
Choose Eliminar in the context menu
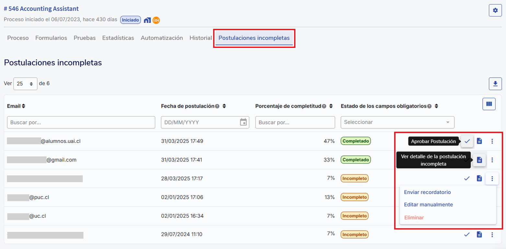tap(414, 218)
